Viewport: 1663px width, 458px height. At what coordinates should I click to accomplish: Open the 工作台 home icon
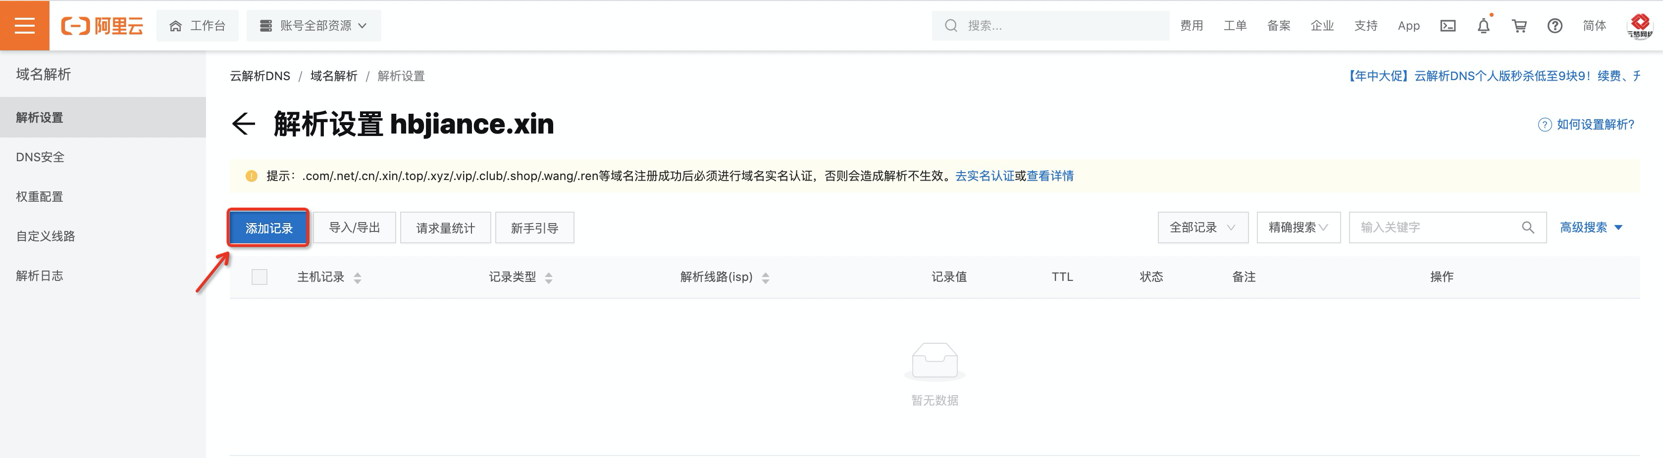pyautogui.click(x=175, y=25)
